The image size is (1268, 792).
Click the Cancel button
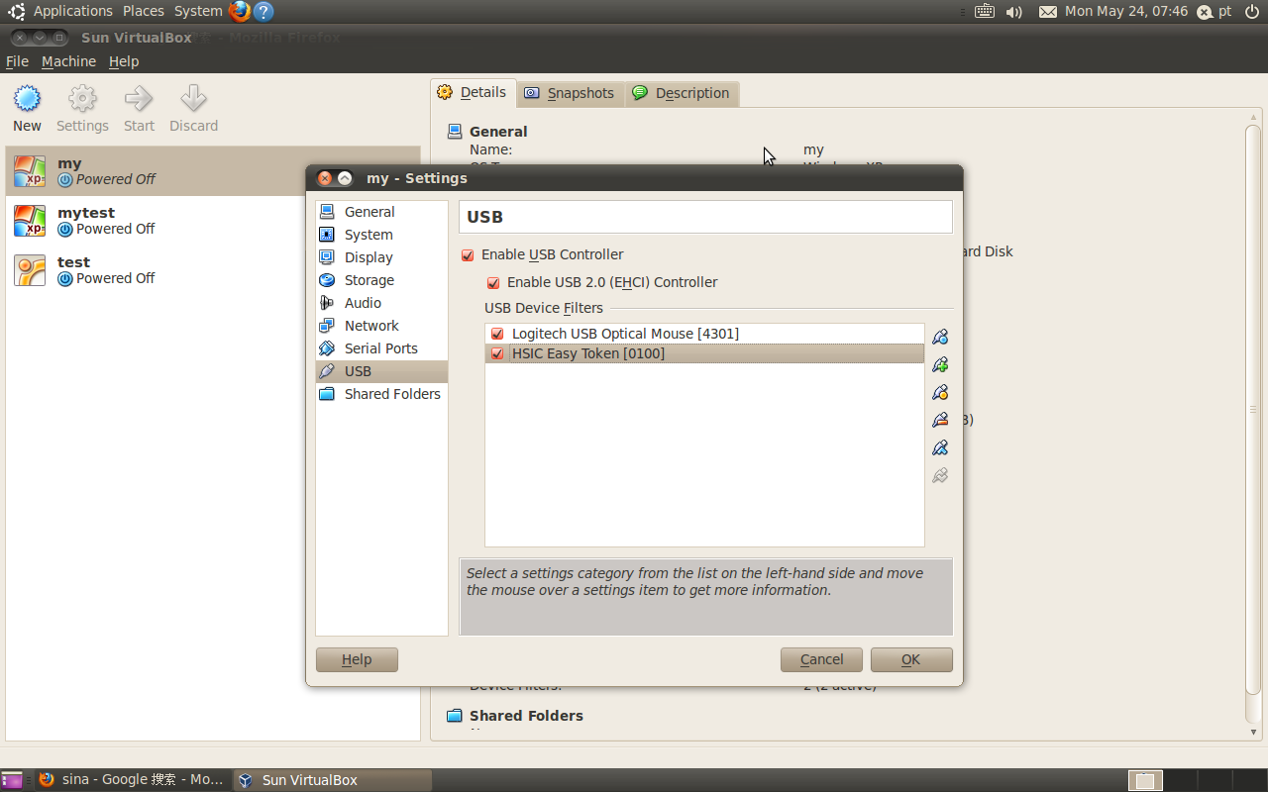point(821,659)
